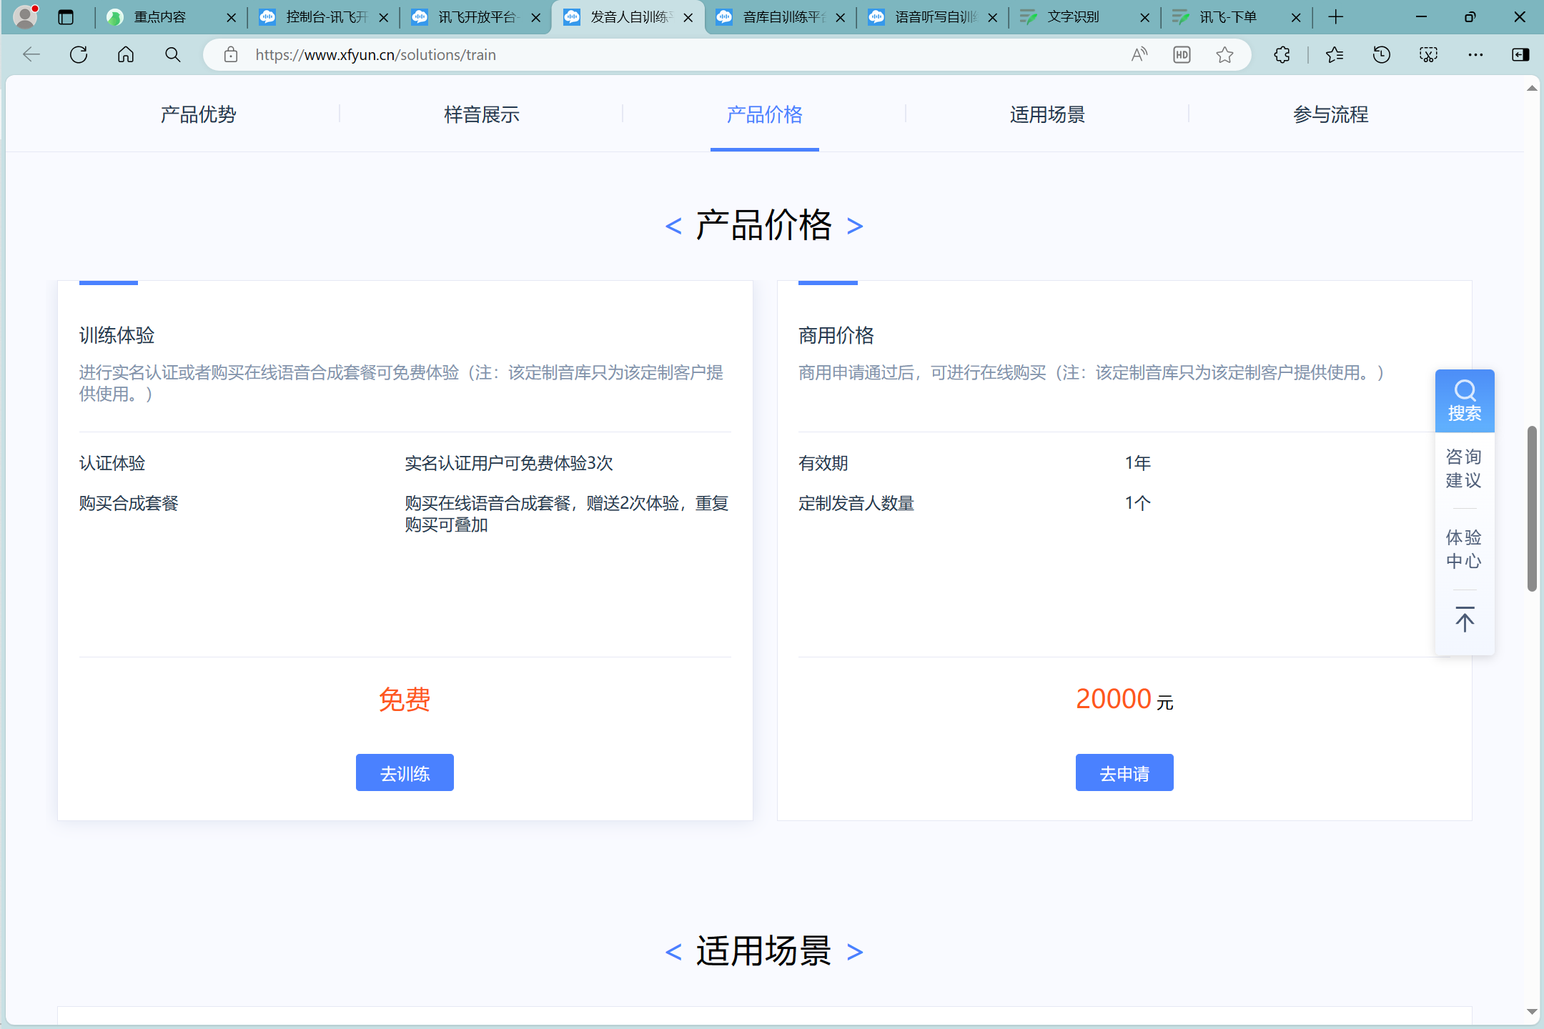Switch to the 语音听写自训练 tab
The height and width of the screenshot is (1029, 1544).
click(x=935, y=17)
